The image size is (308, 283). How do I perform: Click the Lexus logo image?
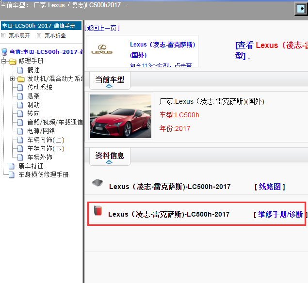click(x=102, y=49)
